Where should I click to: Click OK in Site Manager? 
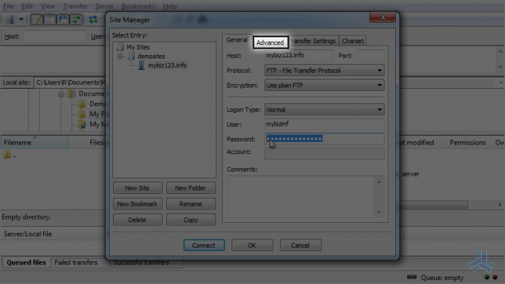point(252,245)
